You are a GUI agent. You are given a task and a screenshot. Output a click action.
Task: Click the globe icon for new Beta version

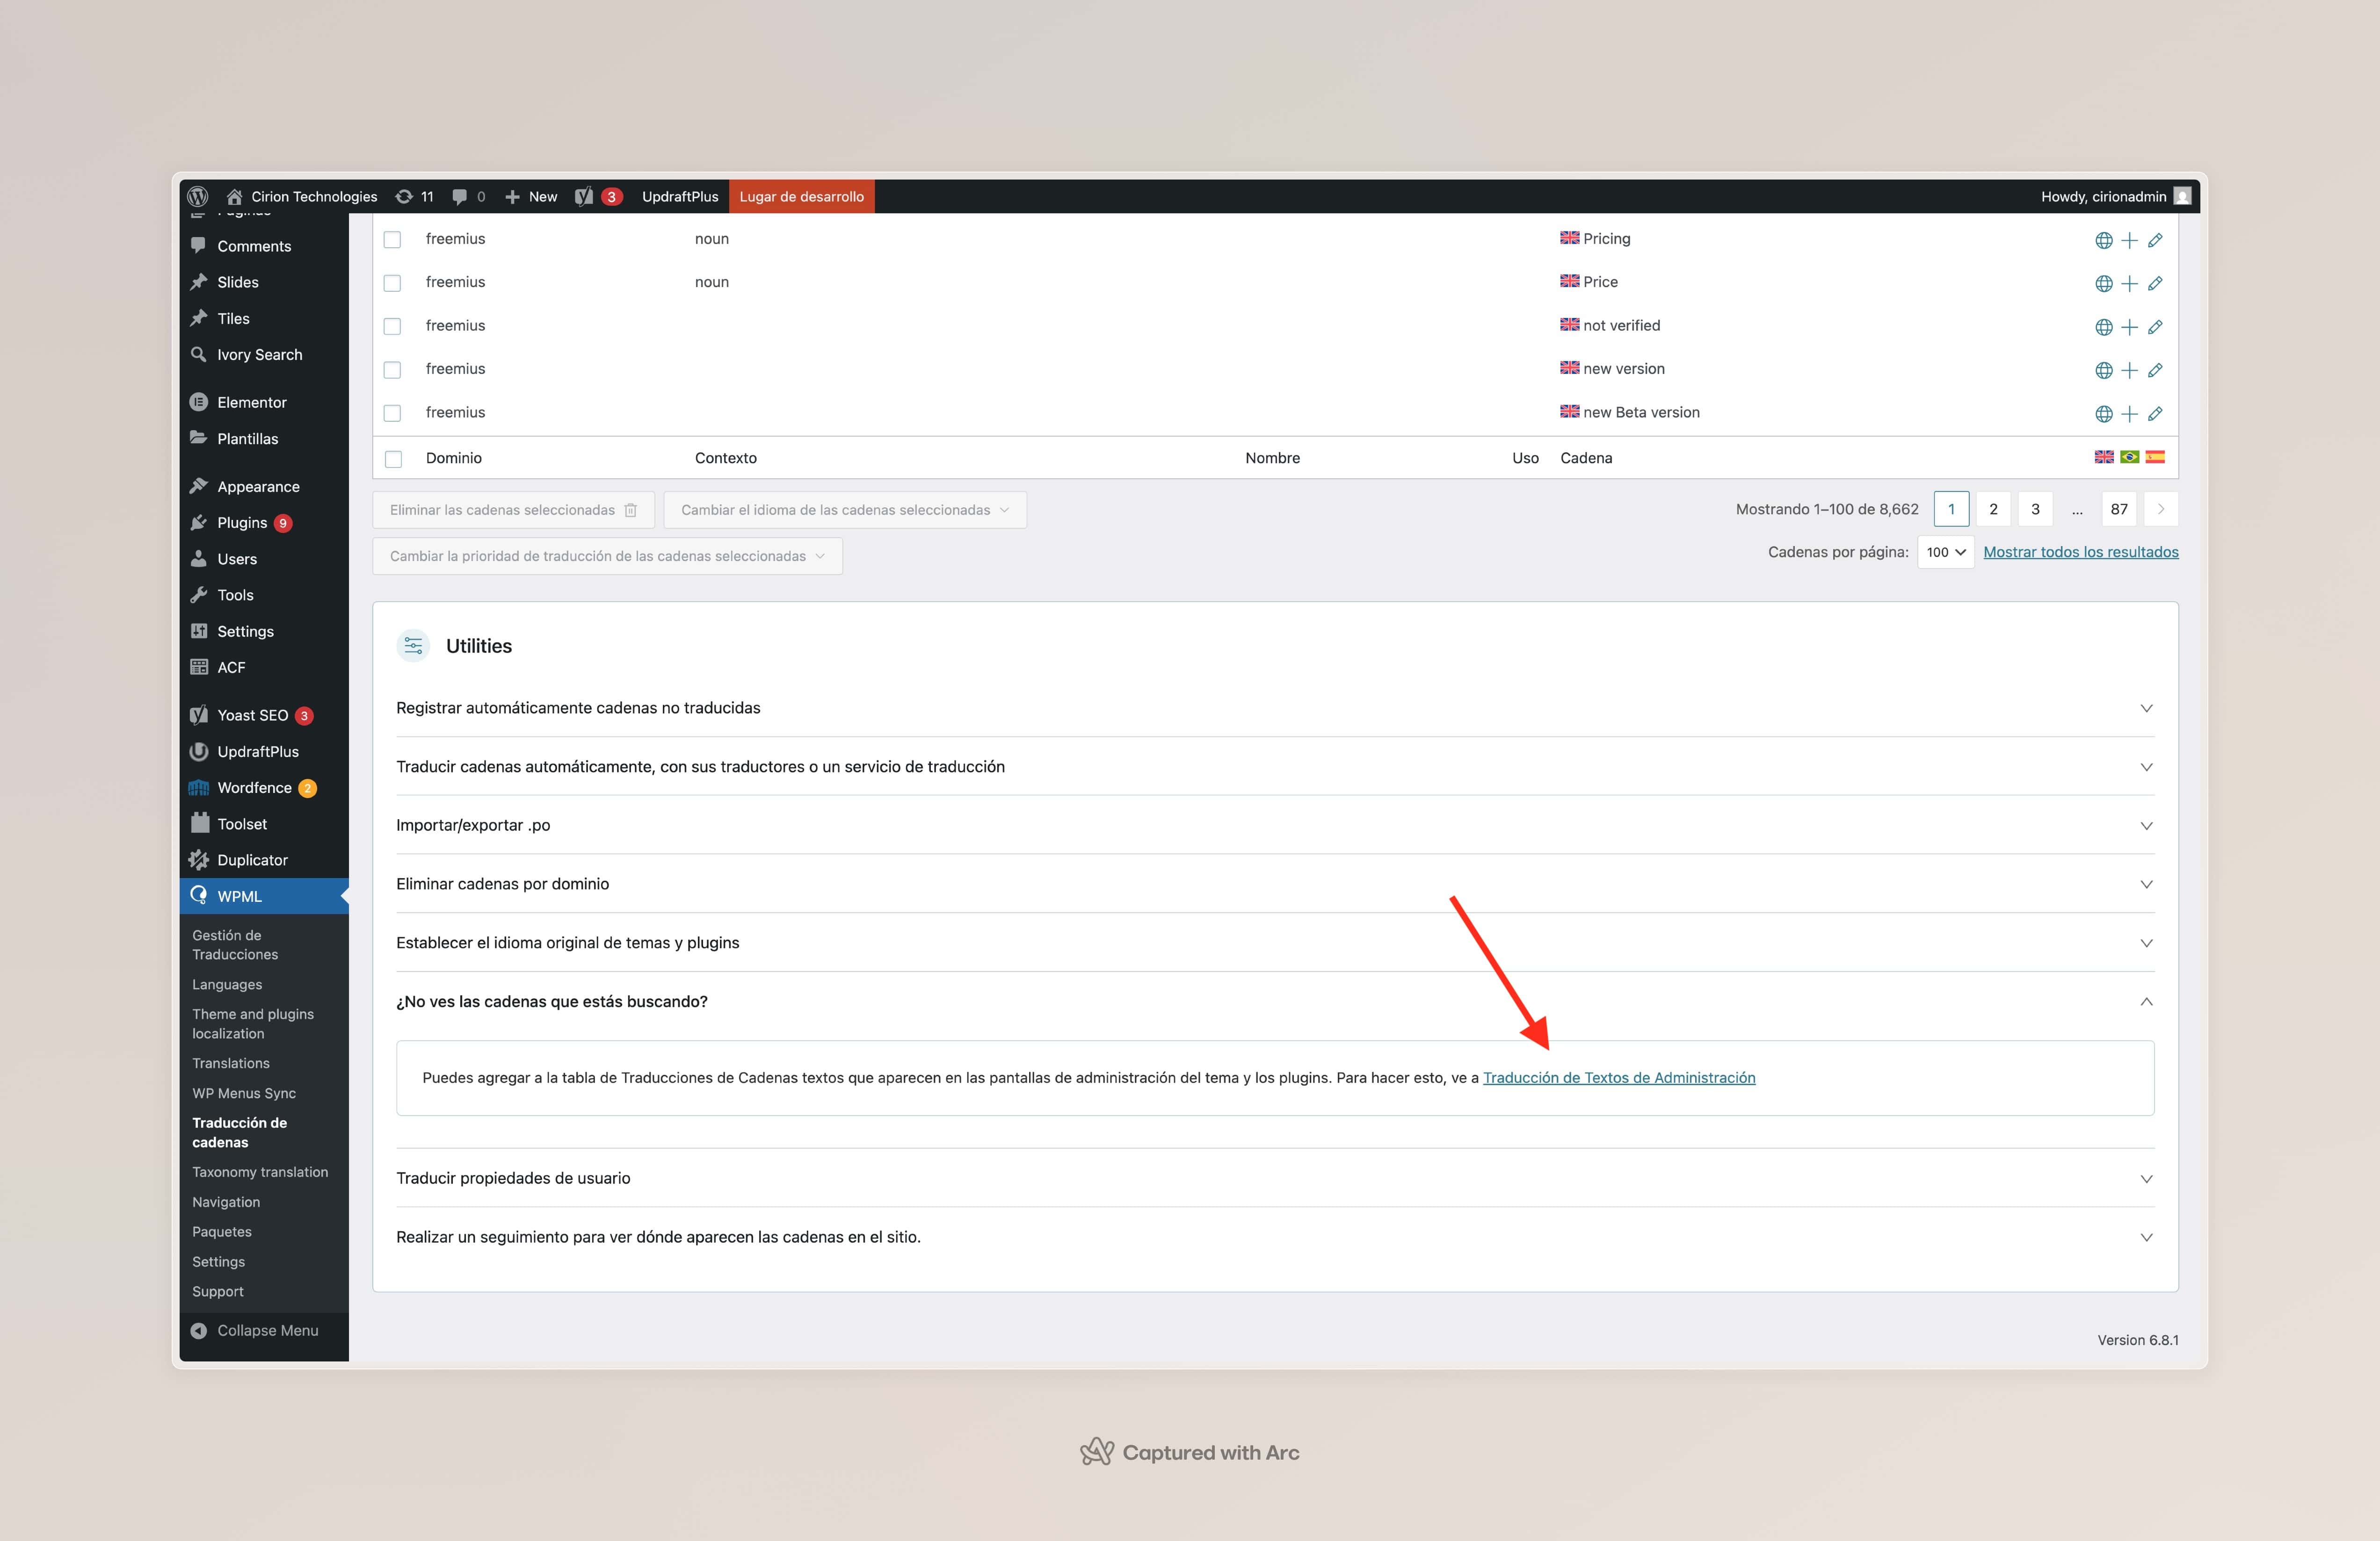[2104, 414]
